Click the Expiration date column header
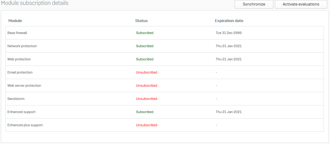The image size is (330, 144). pyautogui.click(x=229, y=21)
